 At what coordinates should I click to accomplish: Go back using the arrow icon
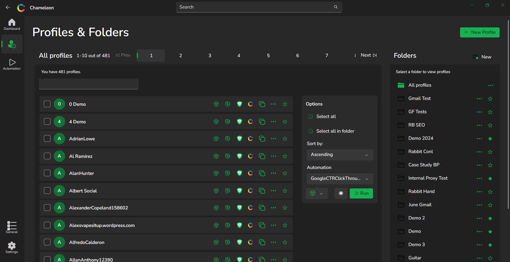pyautogui.click(x=8, y=7)
